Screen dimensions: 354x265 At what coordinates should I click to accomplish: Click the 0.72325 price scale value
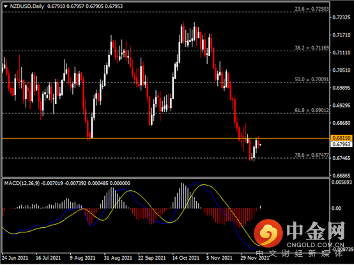point(342,18)
